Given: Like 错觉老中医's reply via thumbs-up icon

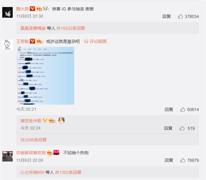Looking at the screenshot, I should click(x=182, y=128).
